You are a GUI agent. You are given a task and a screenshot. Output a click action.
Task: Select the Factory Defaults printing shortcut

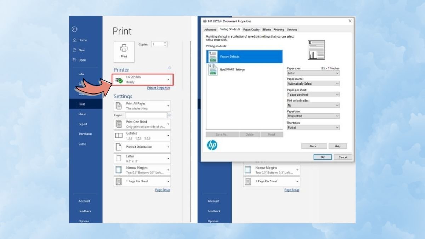(244, 57)
